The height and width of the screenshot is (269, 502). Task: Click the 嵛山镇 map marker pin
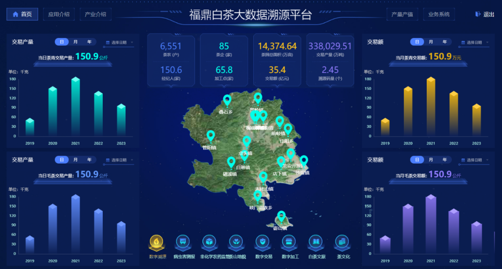pos(281,215)
